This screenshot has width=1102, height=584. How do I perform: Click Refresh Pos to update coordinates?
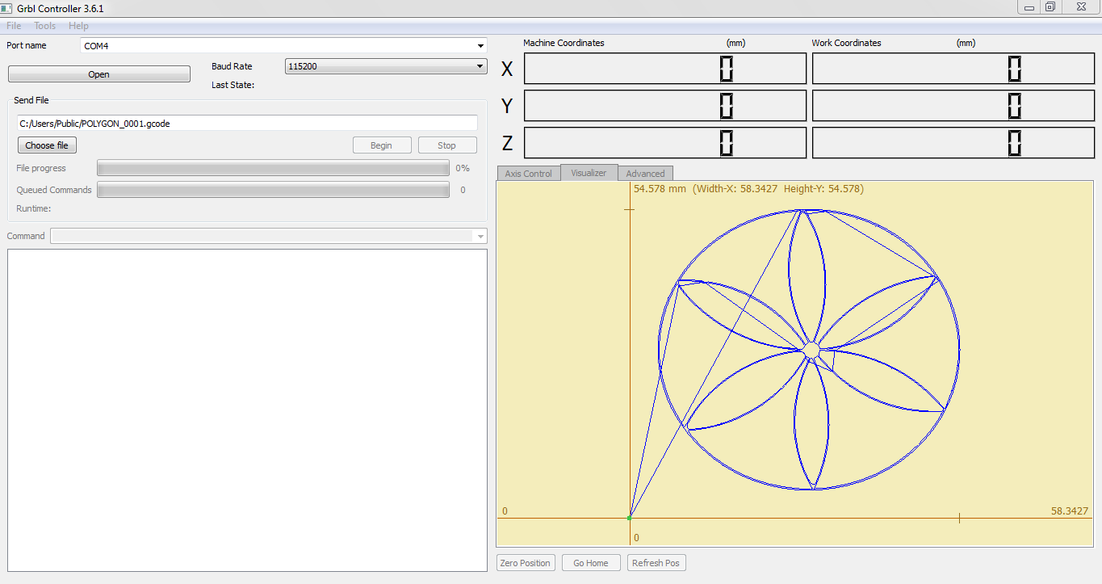pyautogui.click(x=656, y=562)
